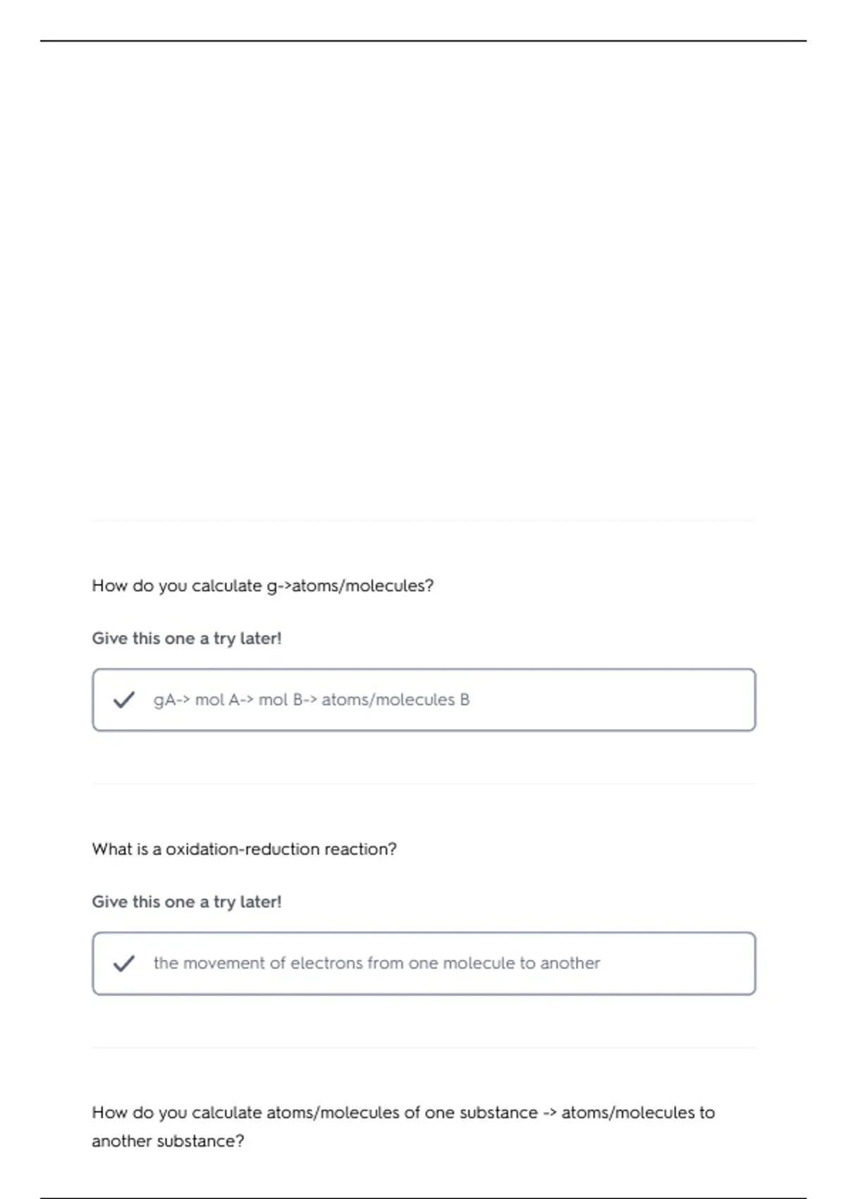Click blank white area in upper page
This screenshot has height=1199, width=846.
423,282
